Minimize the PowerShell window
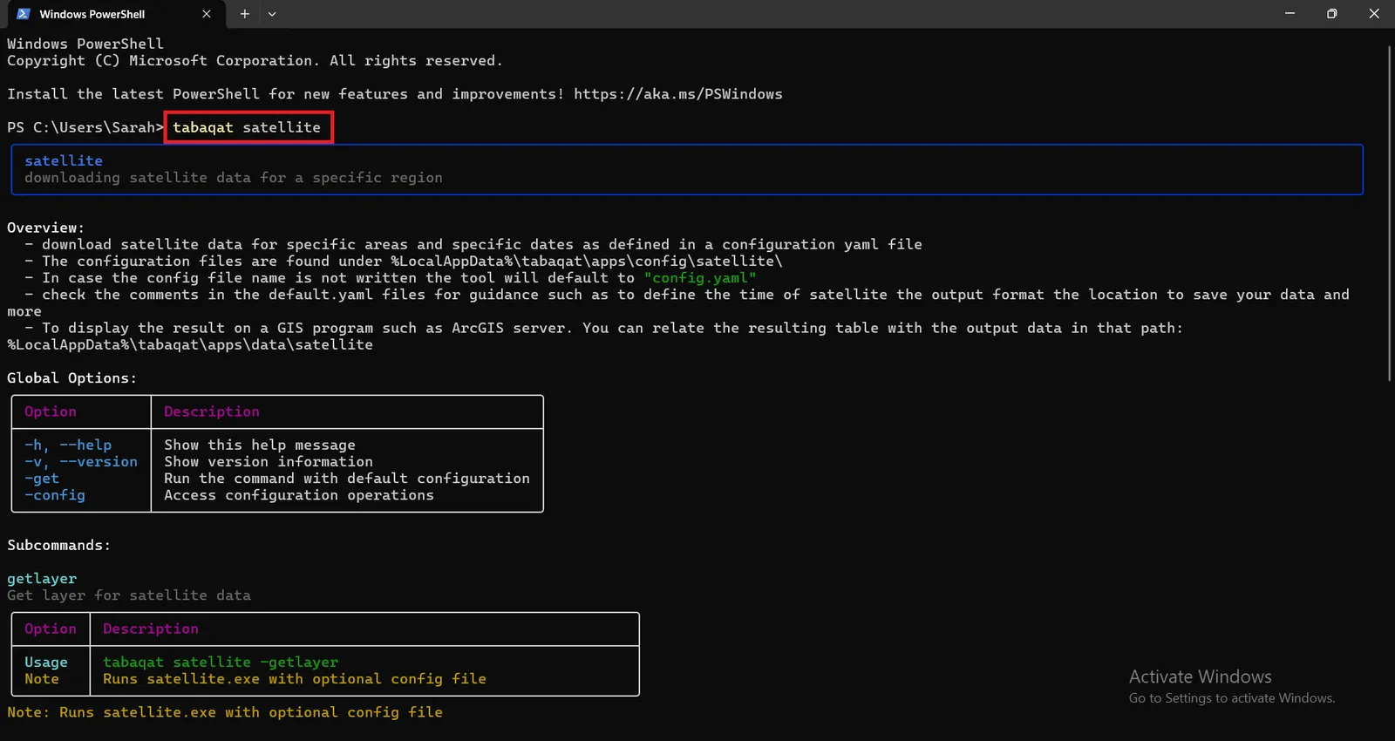Screen dimensions: 1395x741 (1290, 14)
